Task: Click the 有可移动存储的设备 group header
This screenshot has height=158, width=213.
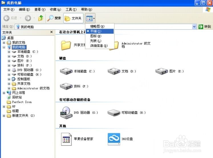Action: tap(75, 100)
